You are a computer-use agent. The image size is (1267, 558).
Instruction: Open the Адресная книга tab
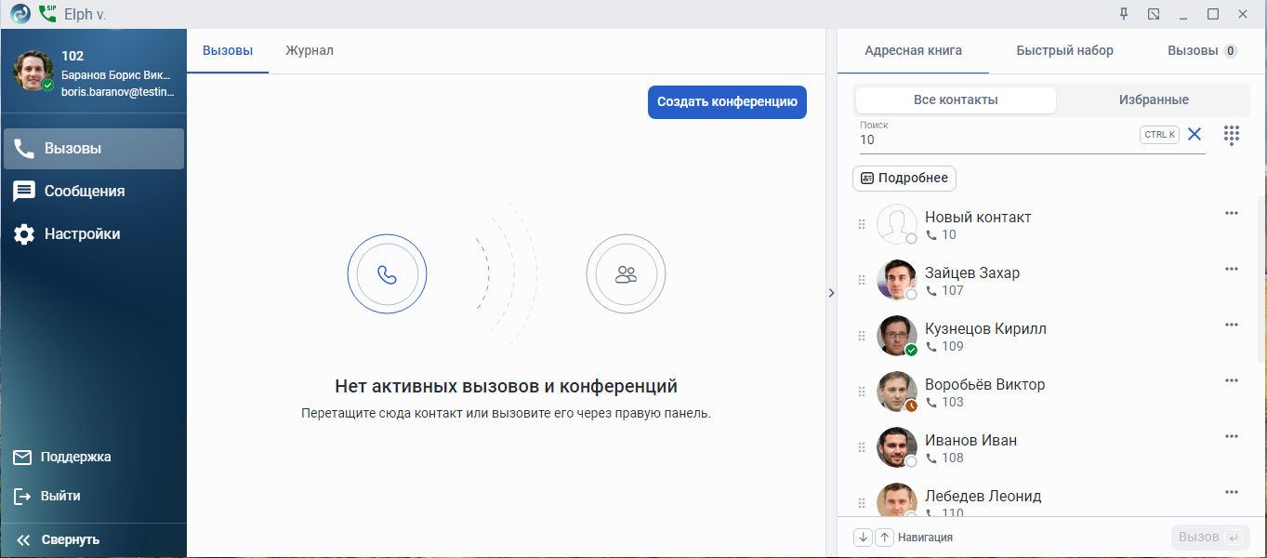click(913, 51)
